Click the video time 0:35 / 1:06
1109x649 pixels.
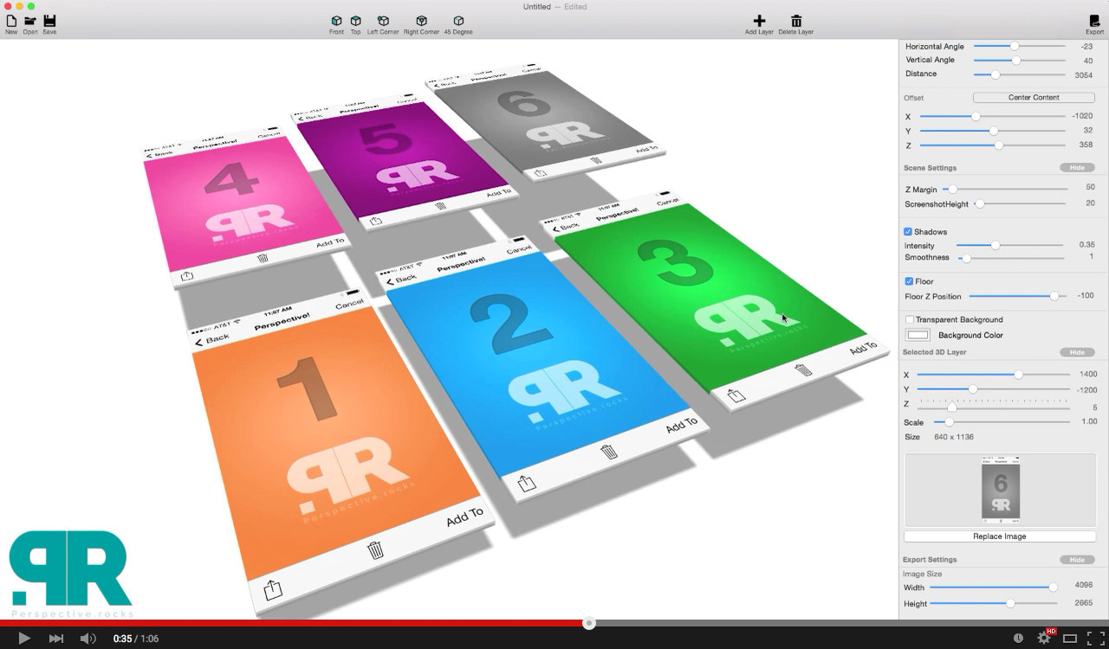tap(136, 639)
